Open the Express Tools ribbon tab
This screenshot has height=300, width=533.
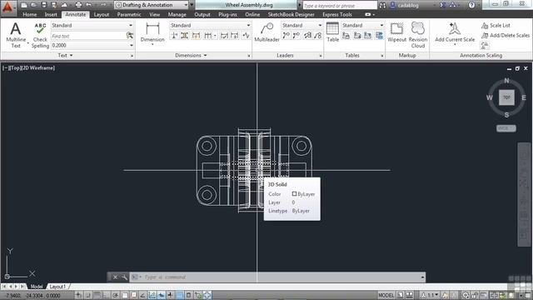click(336, 15)
